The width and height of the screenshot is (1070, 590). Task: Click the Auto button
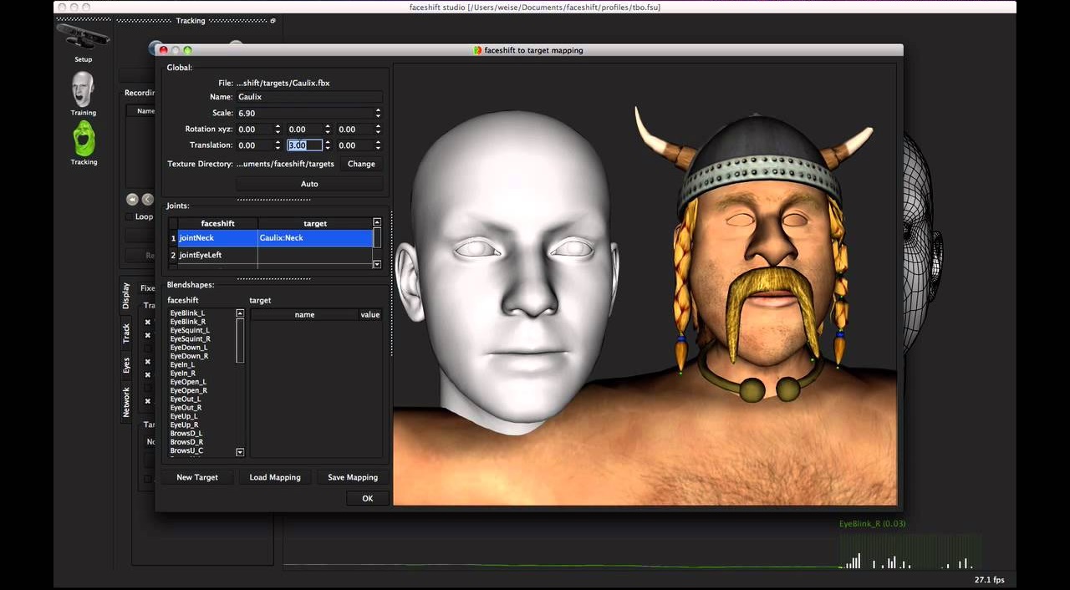[x=309, y=184]
